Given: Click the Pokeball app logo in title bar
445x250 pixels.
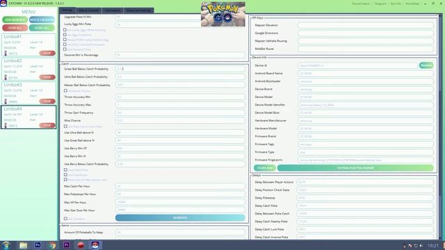Looking at the screenshot, I should (x=3, y=3).
